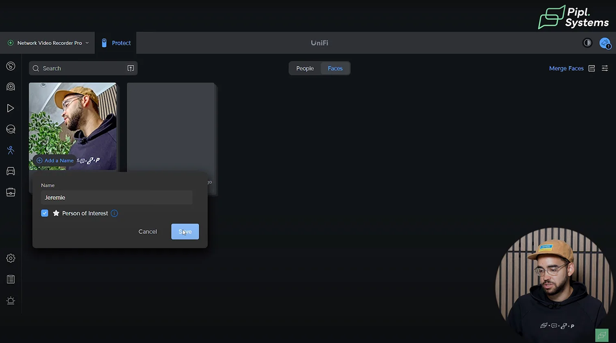Open the filter sliders icon at top right
616x343 pixels.
coord(605,68)
